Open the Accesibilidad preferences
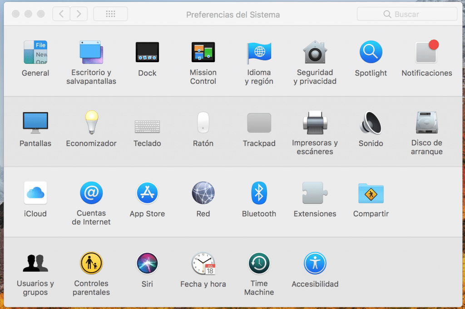The height and width of the screenshot is (309, 465). click(x=315, y=263)
